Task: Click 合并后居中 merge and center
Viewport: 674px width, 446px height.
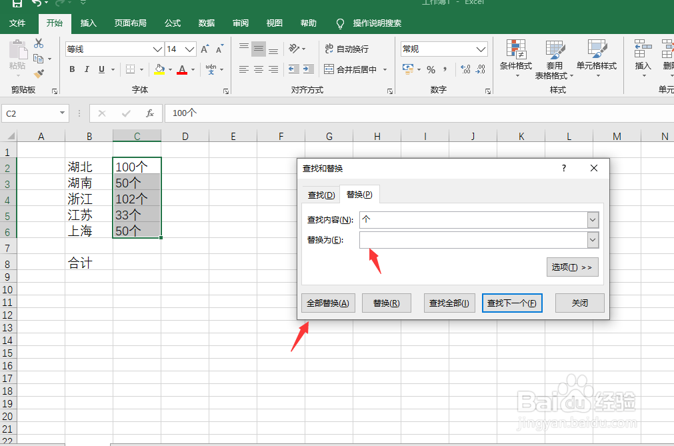Action: click(350, 69)
